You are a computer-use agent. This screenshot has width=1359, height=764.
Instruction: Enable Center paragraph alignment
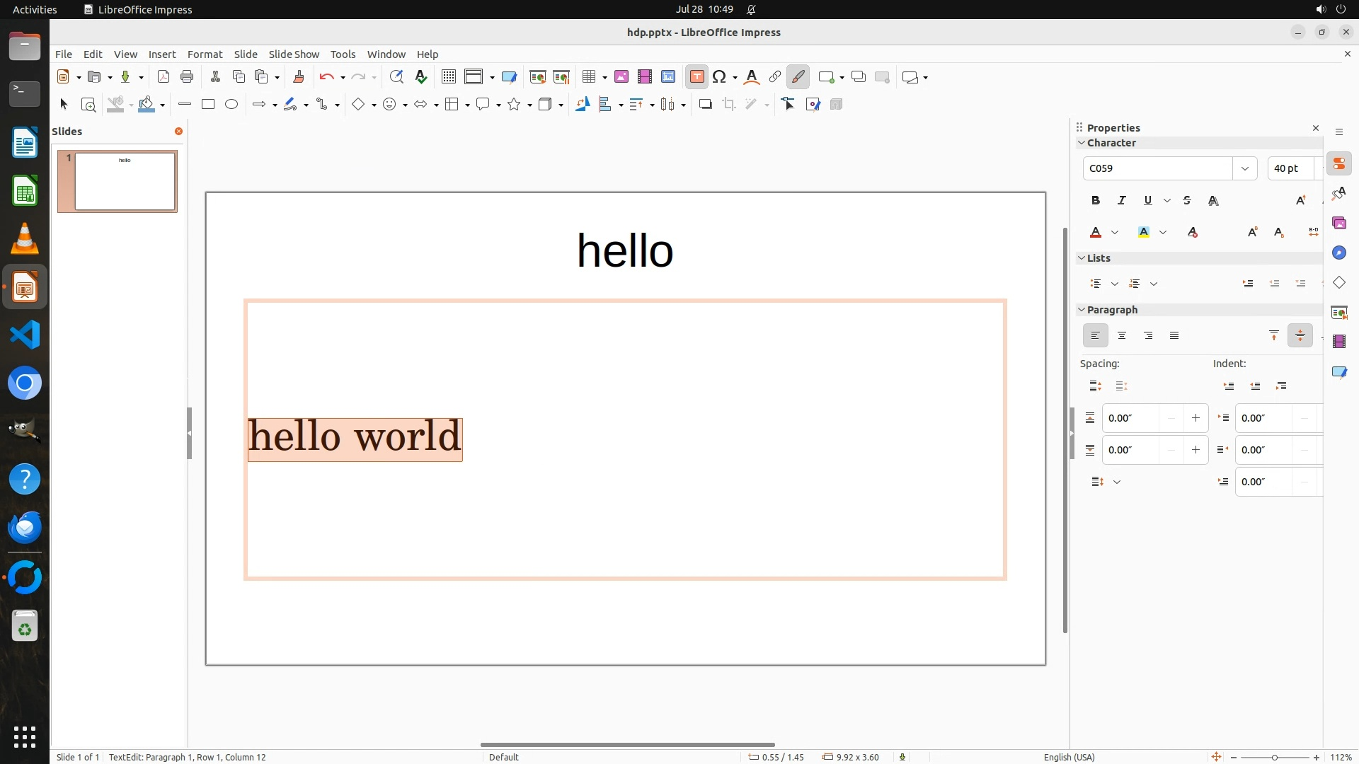click(x=1122, y=336)
